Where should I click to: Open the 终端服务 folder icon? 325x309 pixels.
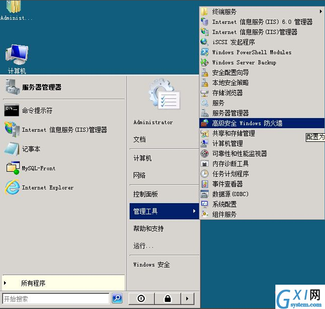205,12
